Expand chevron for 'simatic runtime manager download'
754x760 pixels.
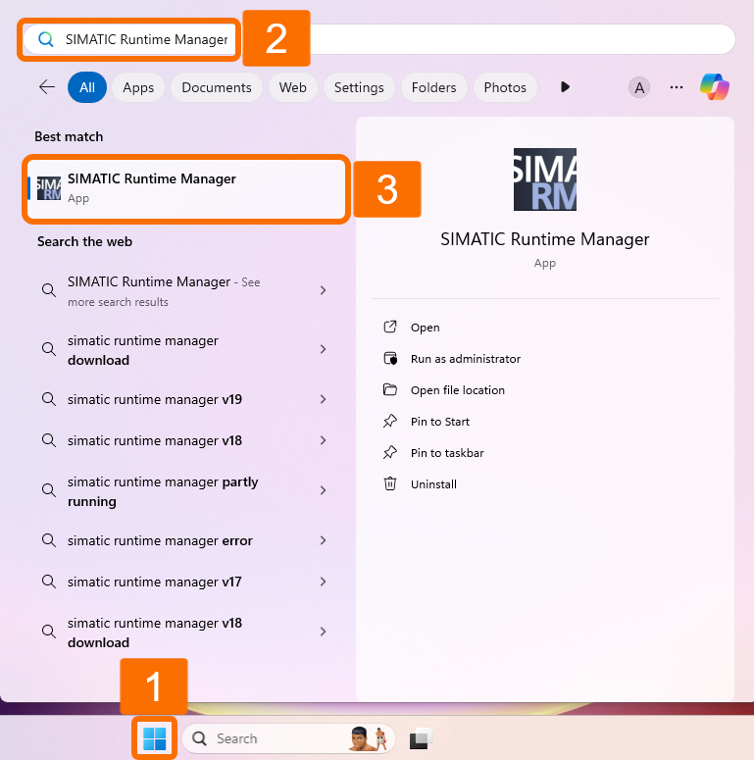coord(323,349)
